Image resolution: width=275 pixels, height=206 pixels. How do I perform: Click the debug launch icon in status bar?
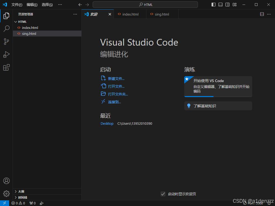(x=42, y=203)
